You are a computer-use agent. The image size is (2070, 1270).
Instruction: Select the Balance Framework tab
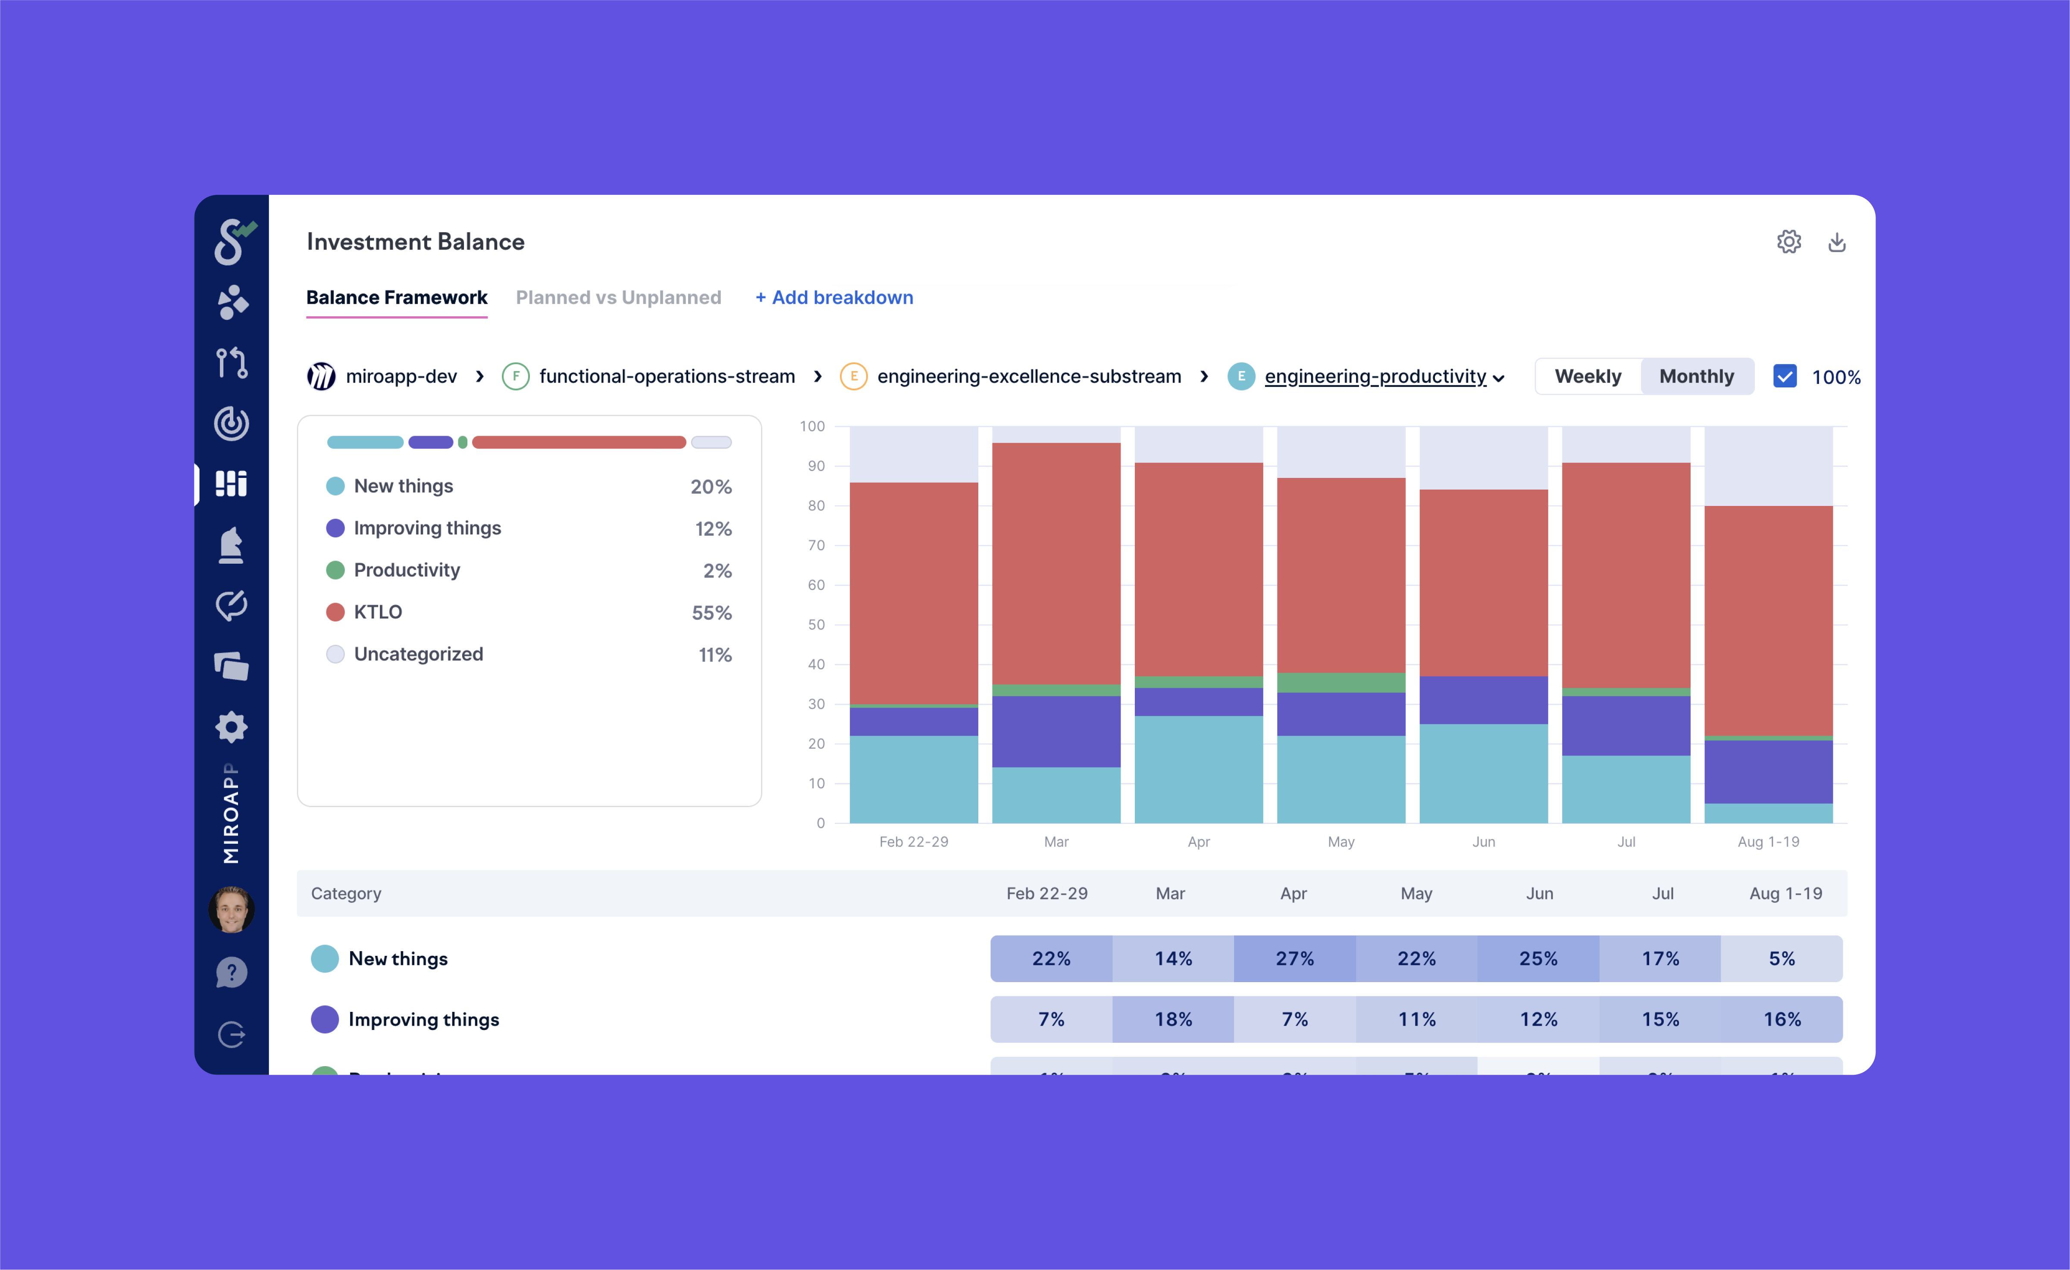point(397,297)
